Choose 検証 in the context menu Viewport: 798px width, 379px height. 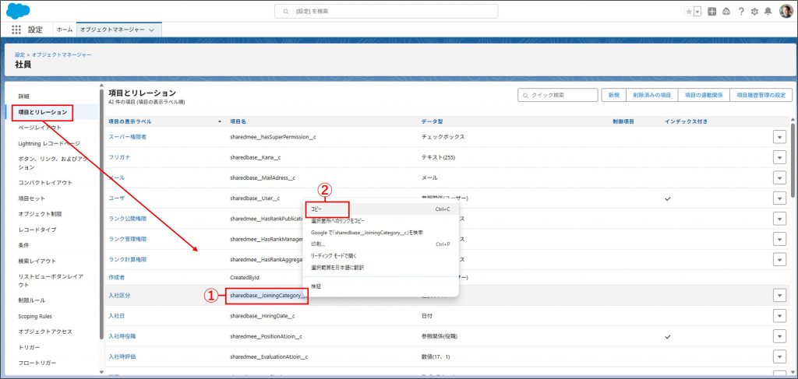point(316,286)
